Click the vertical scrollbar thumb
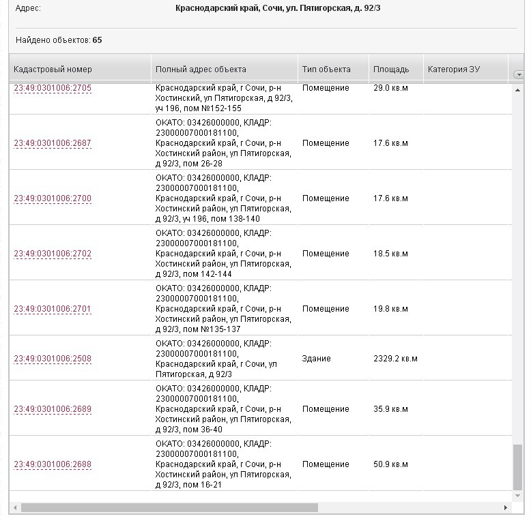Image resolution: width=531 pixels, height=523 pixels. (517, 466)
